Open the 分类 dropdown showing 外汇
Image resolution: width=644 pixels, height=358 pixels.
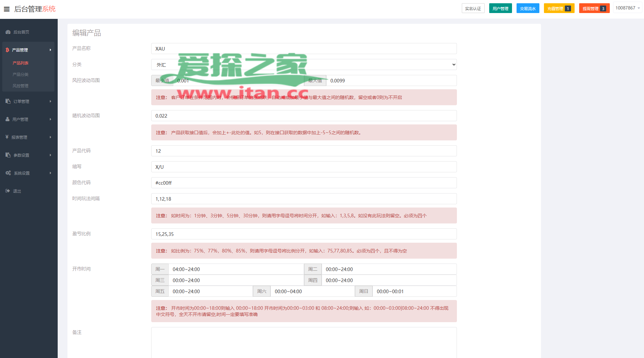(304, 64)
